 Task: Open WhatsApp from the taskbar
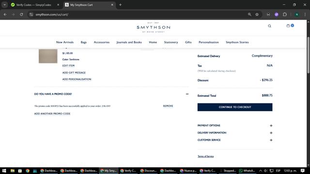pyautogui.click(x=247, y=171)
